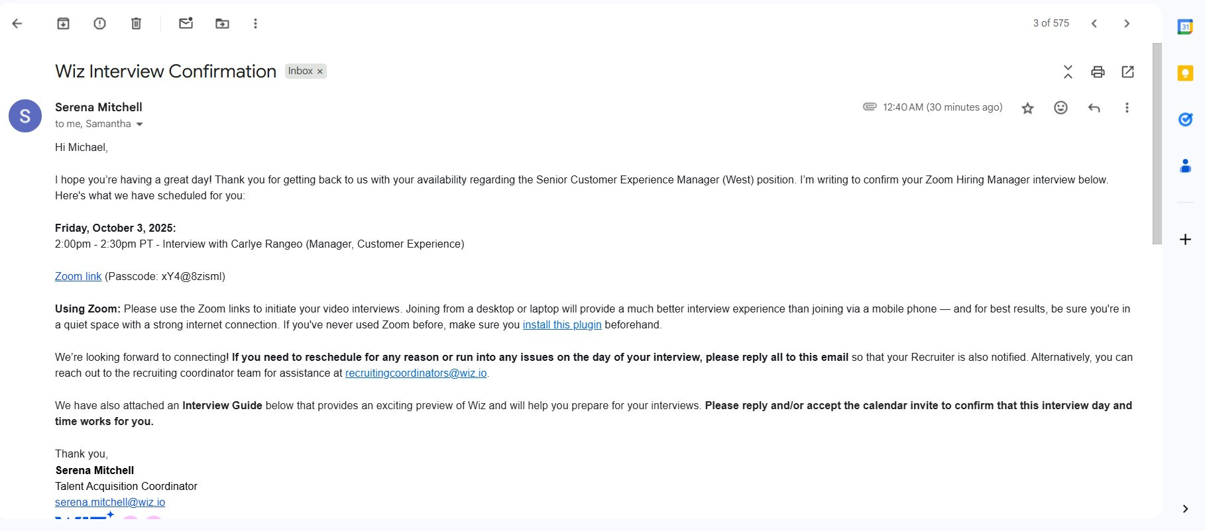Image resolution: width=1205 pixels, height=531 pixels.
Task: Open the Move to folder menu
Action: [222, 24]
